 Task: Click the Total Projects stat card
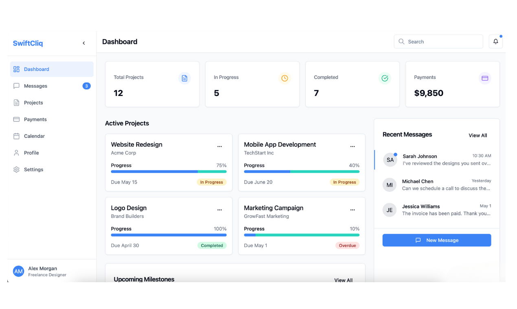click(x=152, y=84)
